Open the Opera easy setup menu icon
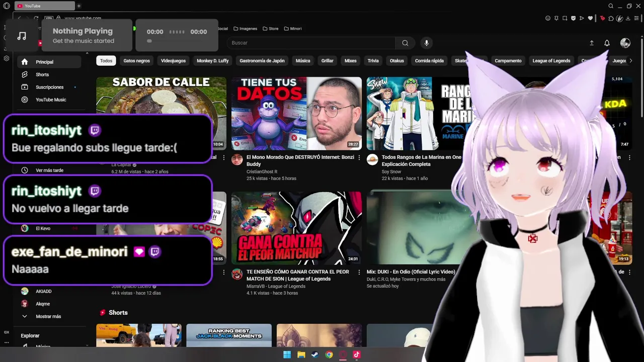The image size is (644, 362). tap(637, 18)
